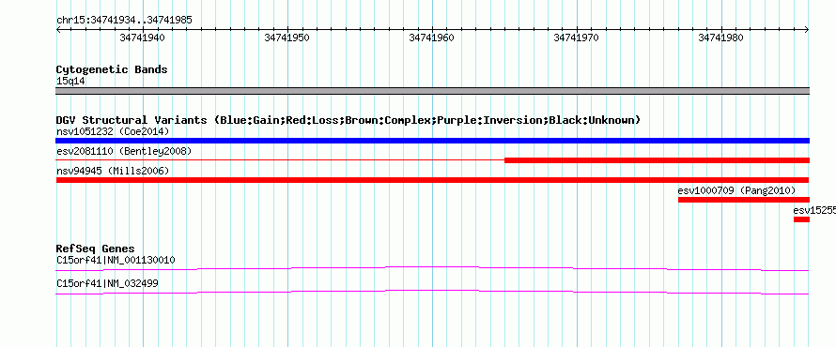Click the 15q14 band label
The image size is (836, 347).
tap(70, 82)
